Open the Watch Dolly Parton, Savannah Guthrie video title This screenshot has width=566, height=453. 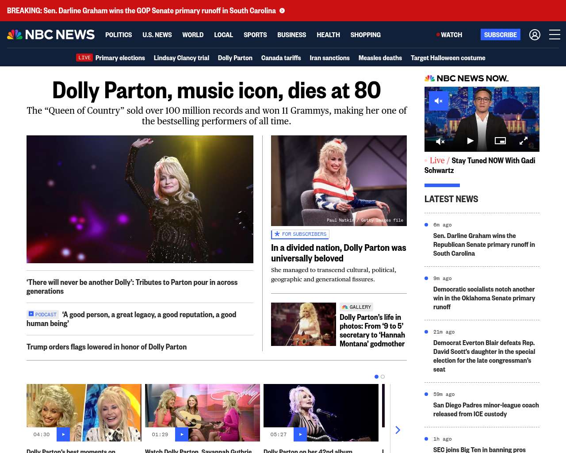click(198, 451)
